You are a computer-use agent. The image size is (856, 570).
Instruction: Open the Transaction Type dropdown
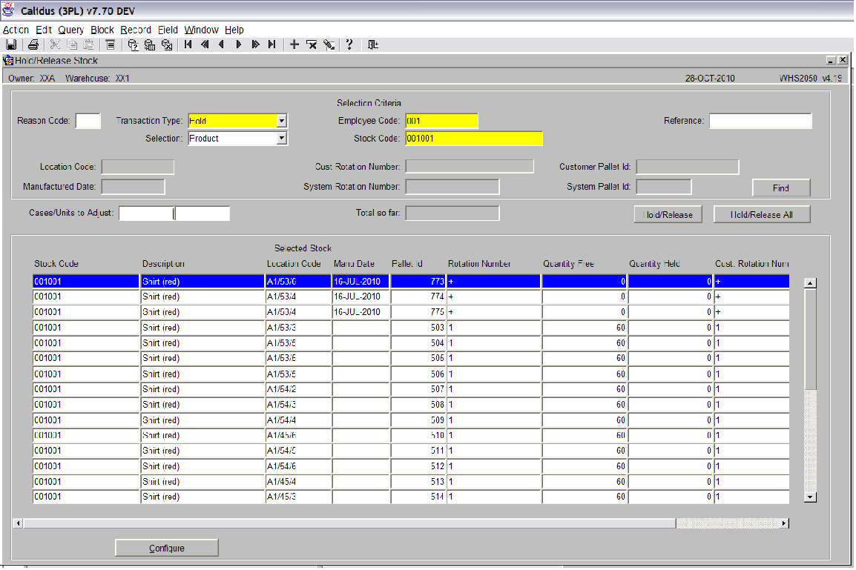pyautogui.click(x=282, y=121)
